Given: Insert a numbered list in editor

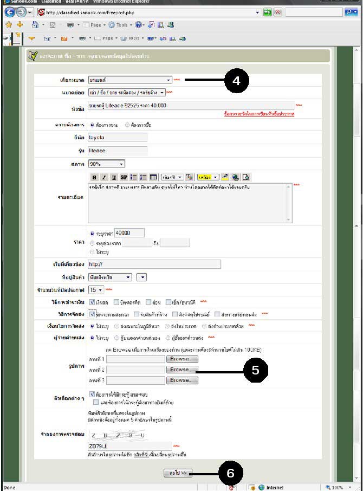Looking at the screenshot, I should (x=144, y=177).
